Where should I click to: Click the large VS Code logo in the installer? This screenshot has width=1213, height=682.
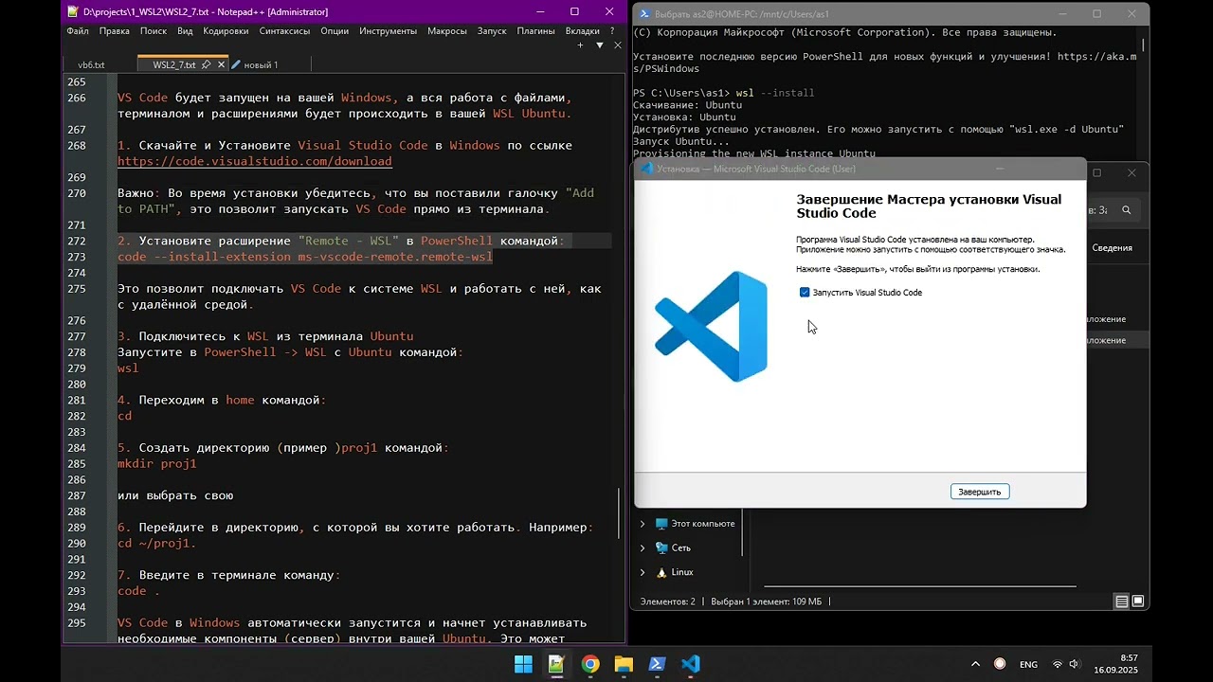tap(711, 326)
